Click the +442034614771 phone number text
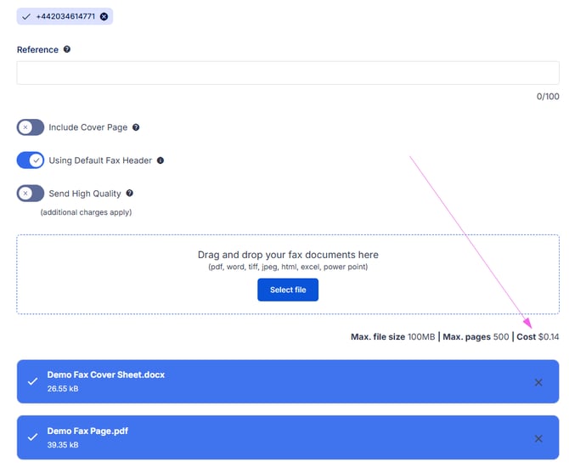Screen dimensions: 569x473 tap(65, 16)
